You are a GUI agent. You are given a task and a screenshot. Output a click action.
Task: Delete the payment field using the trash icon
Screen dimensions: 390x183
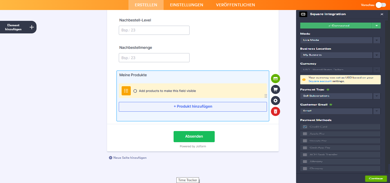(x=275, y=111)
